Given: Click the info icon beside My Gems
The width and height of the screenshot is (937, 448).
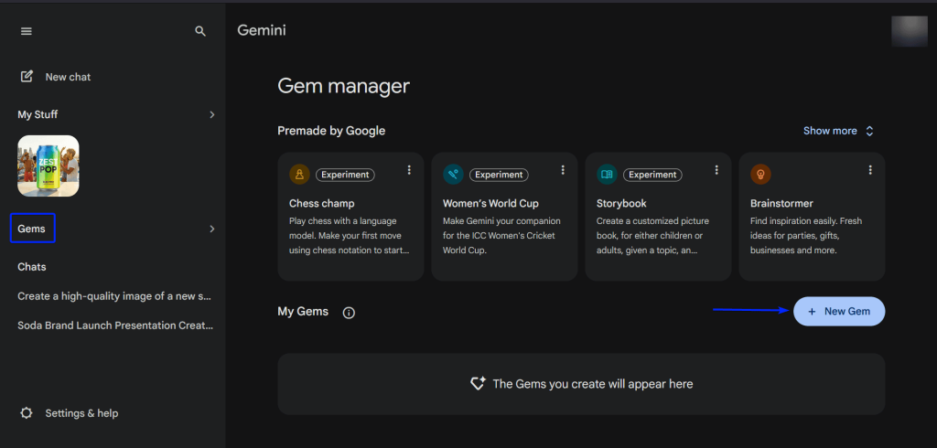Looking at the screenshot, I should [x=349, y=313].
